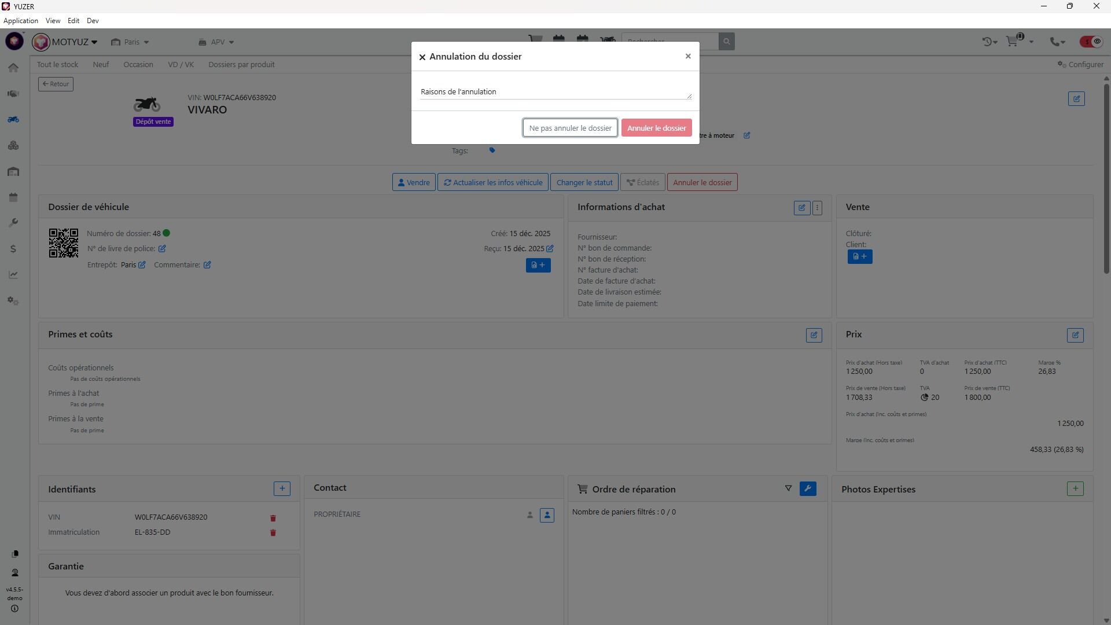Confirm with pink Annuler le dossier button
This screenshot has width=1111, height=625.
[x=656, y=128]
